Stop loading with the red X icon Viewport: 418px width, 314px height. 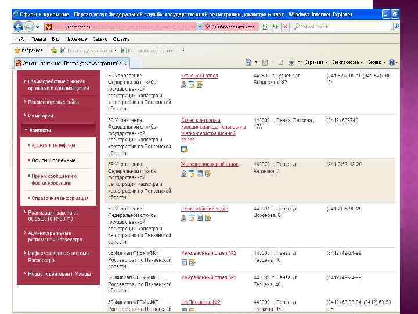[285, 27]
